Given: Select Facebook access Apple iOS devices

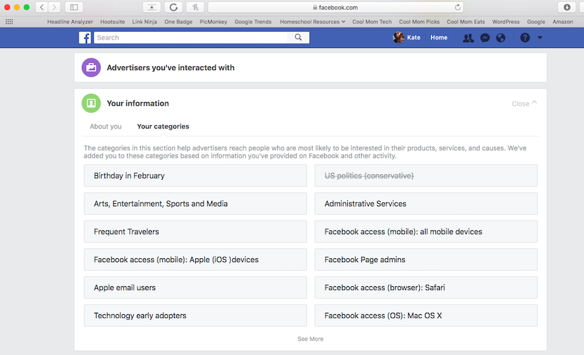Looking at the screenshot, I should [x=195, y=259].
